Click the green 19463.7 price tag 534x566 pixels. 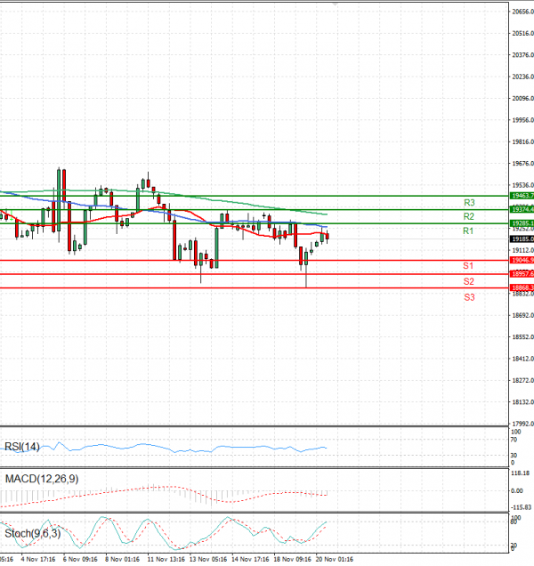(522, 196)
